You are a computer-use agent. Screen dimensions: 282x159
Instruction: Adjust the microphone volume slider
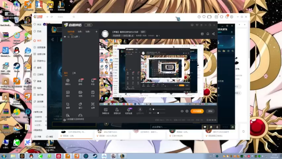(x=159, y=109)
